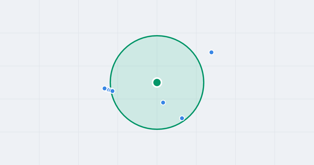Select the frontmost blue dot overlapping the circle's left edge
This screenshot has height=165, width=314.
[x=113, y=91]
